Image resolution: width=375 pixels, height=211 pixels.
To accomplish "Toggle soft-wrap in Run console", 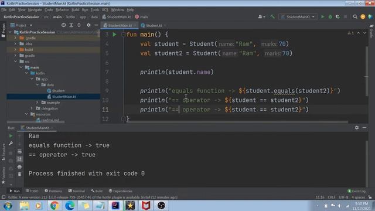I will (19, 151).
